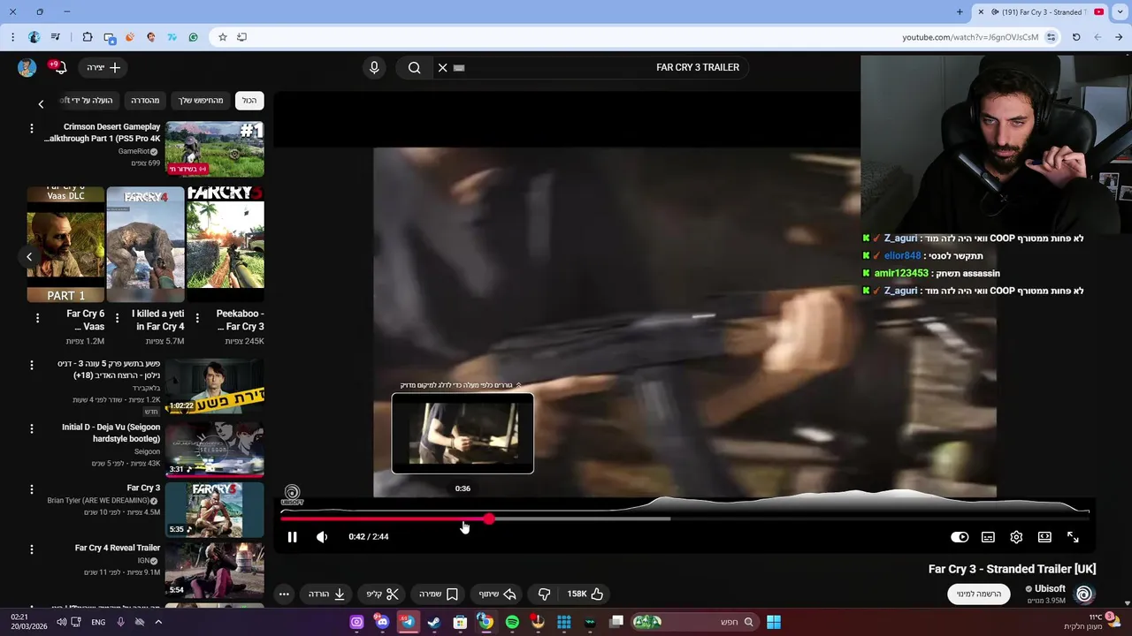1132x636 pixels.
Task: Open options for the Far Cry 3 Brian Tyler video
Action: tap(32, 489)
